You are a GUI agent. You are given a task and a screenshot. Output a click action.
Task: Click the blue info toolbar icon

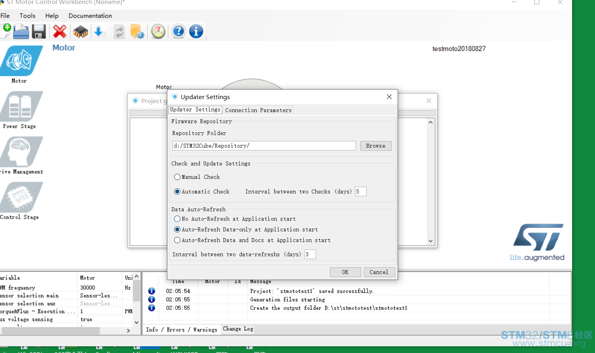point(196,31)
